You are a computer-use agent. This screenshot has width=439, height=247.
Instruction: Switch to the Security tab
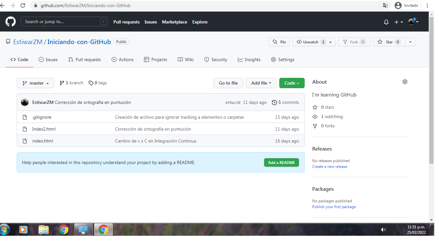pyautogui.click(x=216, y=59)
